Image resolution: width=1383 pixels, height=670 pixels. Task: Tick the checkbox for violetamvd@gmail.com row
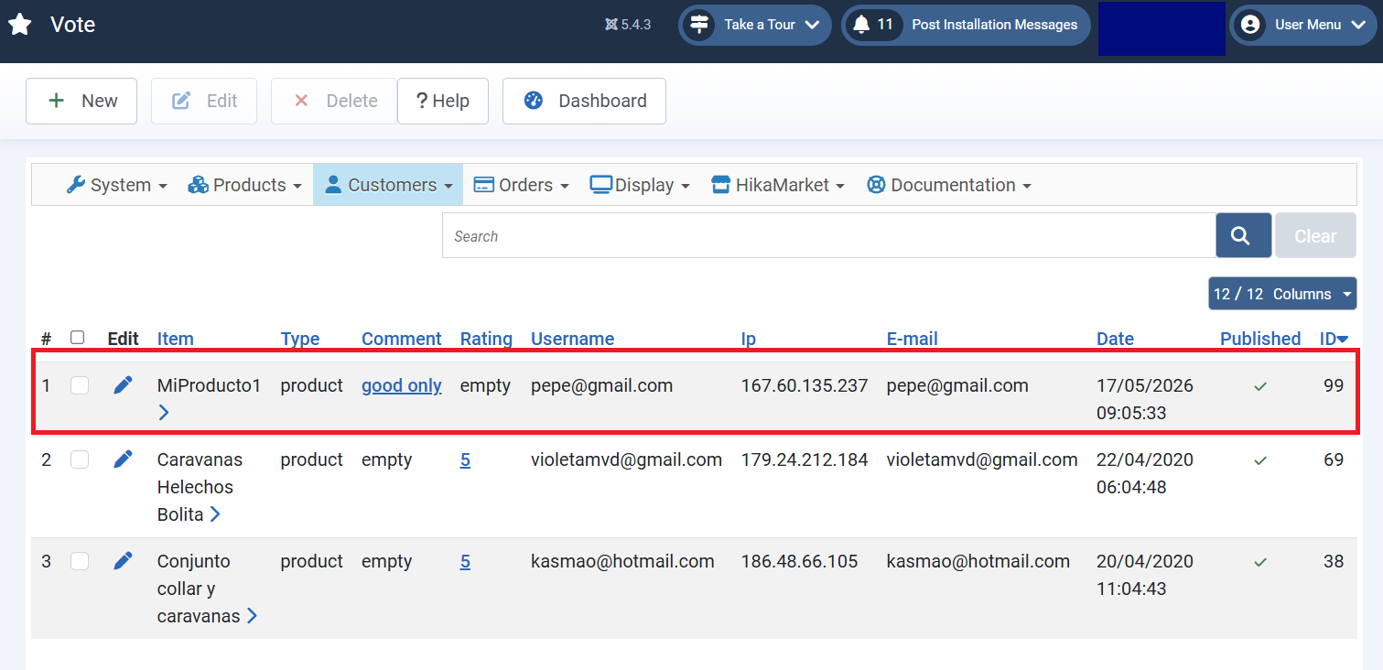[x=80, y=459]
